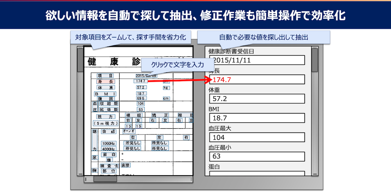
Task: Click the 身長 field showing 174.7
Action: coord(257,79)
